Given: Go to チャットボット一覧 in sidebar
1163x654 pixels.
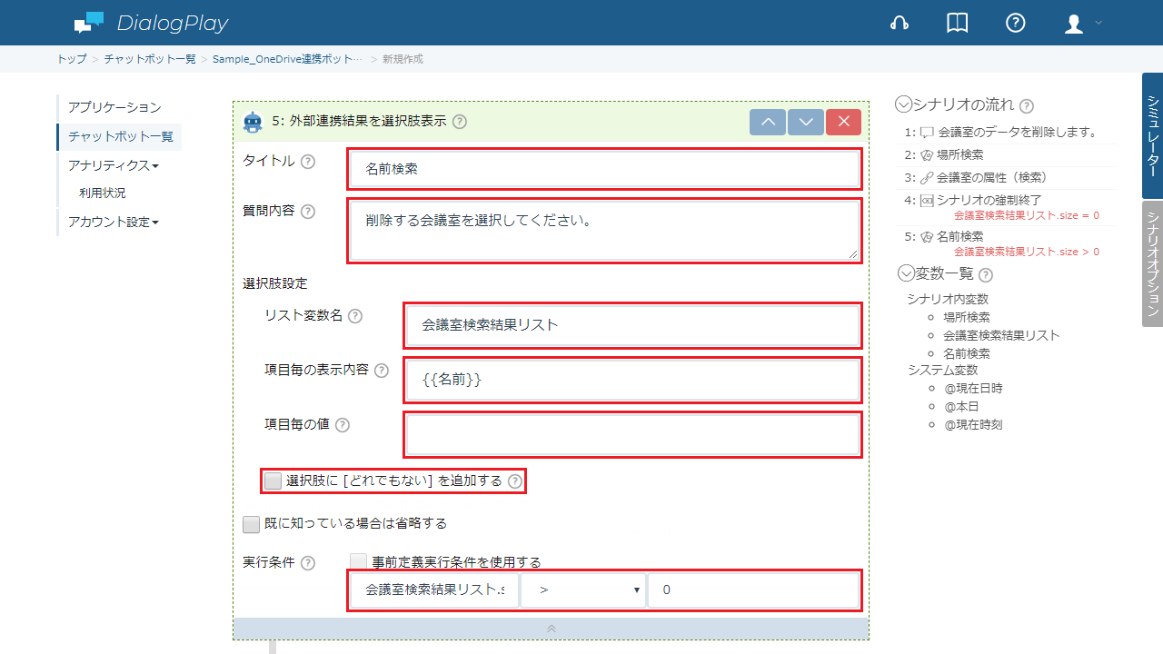Looking at the screenshot, I should tap(121, 137).
